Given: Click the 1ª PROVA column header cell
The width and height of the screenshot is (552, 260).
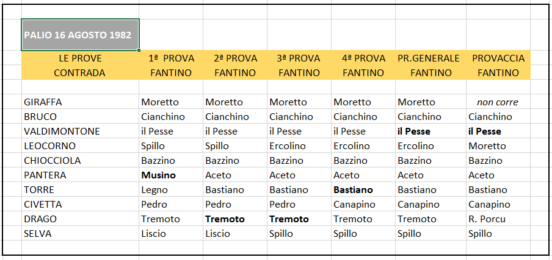Looking at the screenshot, I should click(171, 58).
